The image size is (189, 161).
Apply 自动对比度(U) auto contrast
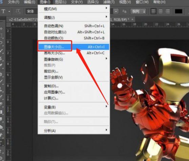[73, 32]
